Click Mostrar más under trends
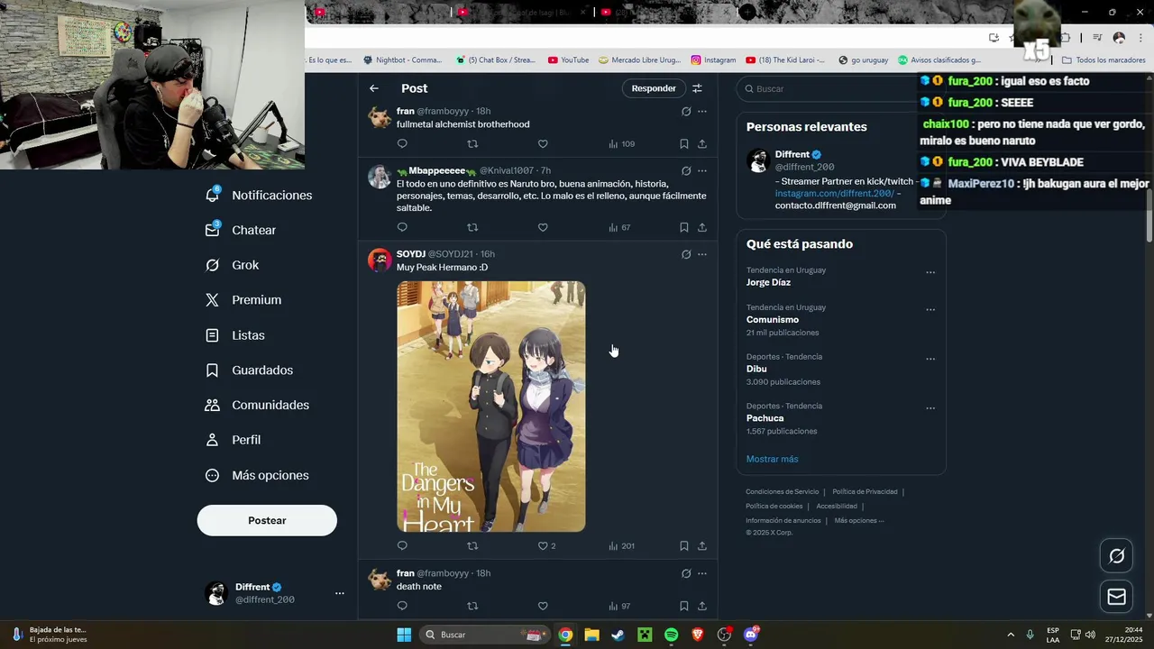Viewport: 1154px width, 649px height. point(772,459)
